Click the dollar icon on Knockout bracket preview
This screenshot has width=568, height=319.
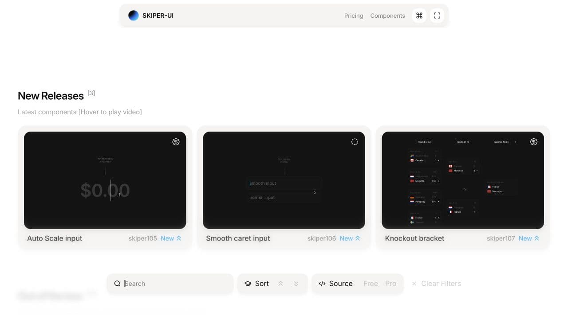pos(534,142)
